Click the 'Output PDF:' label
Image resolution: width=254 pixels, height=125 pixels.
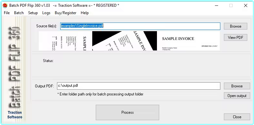pos(44,86)
